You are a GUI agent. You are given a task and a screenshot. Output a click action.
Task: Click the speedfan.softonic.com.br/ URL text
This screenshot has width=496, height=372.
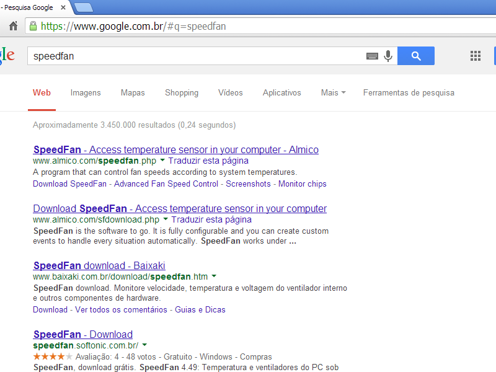86,345
